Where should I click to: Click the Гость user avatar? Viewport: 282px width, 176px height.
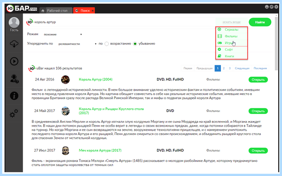(x=14, y=22)
